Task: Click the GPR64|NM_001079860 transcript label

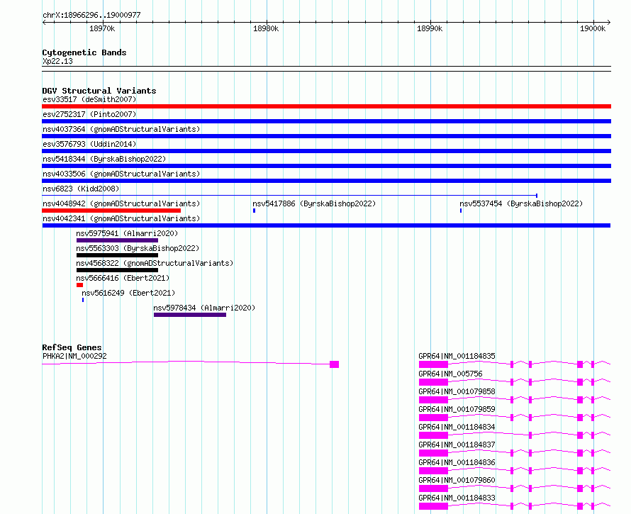Action: pos(457,480)
